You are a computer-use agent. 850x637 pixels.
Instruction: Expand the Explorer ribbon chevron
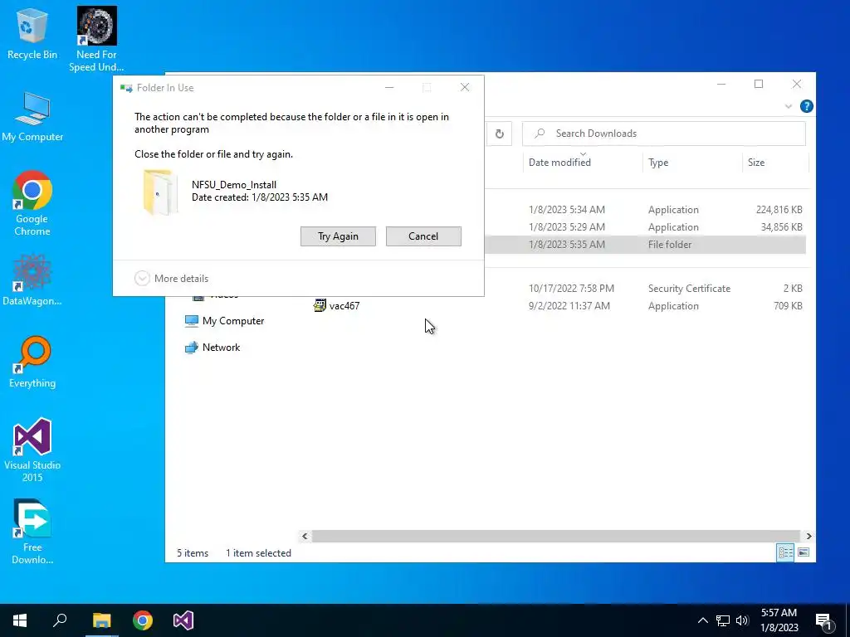point(789,107)
